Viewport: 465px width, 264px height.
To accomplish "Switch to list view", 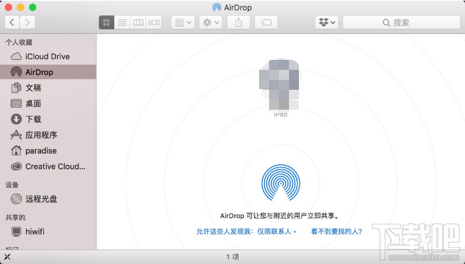I will [x=122, y=23].
